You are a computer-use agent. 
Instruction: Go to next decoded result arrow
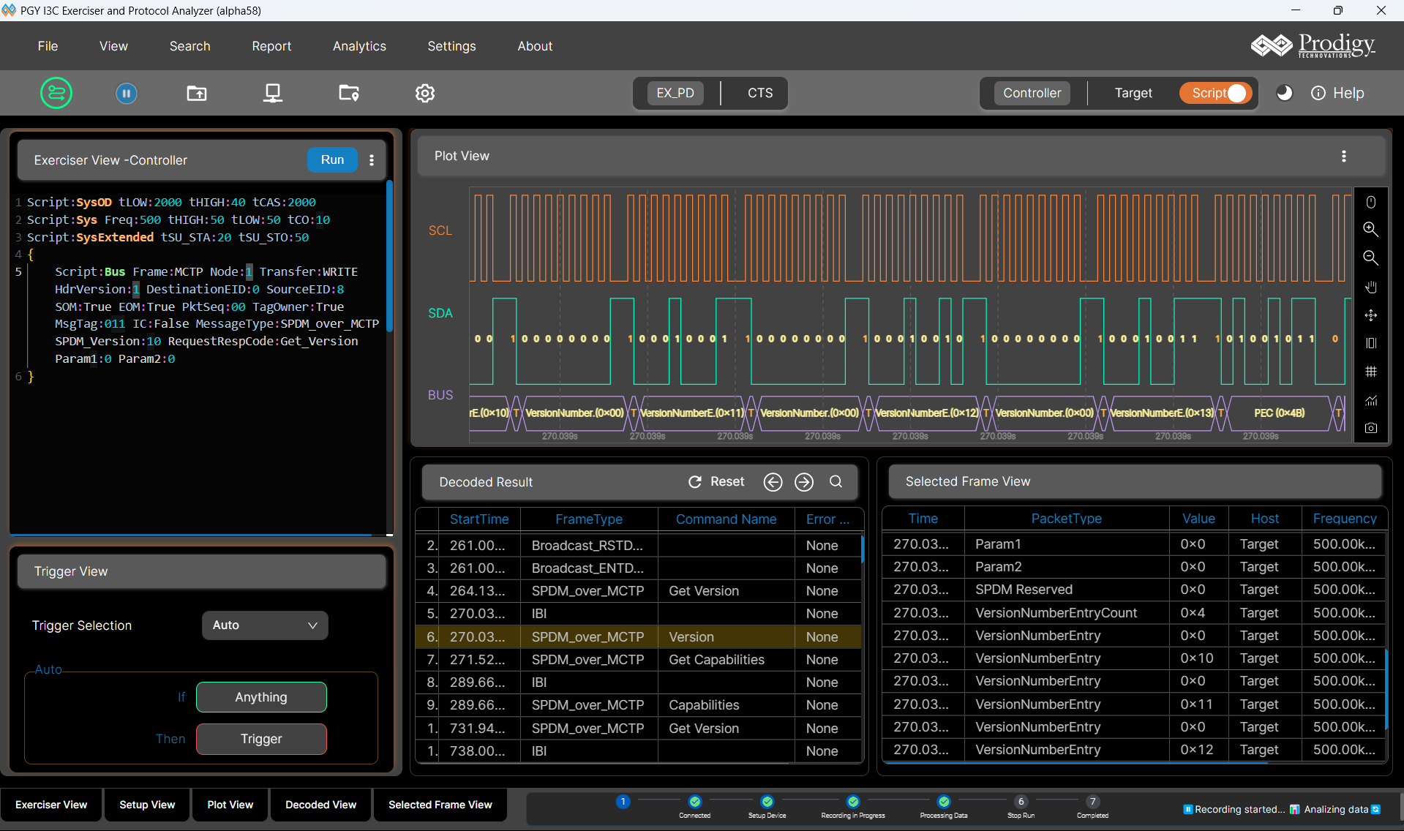[x=803, y=481]
